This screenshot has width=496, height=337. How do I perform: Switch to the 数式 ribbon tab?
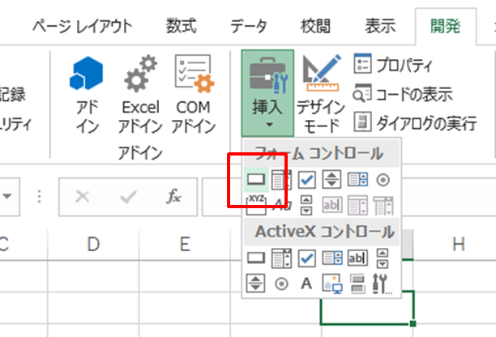click(x=182, y=26)
